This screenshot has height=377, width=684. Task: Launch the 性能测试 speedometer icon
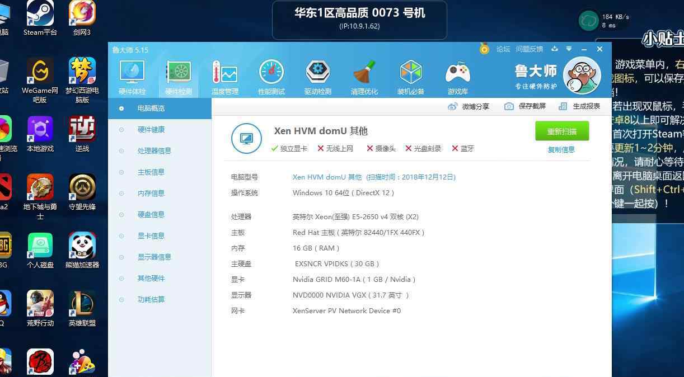point(271,73)
